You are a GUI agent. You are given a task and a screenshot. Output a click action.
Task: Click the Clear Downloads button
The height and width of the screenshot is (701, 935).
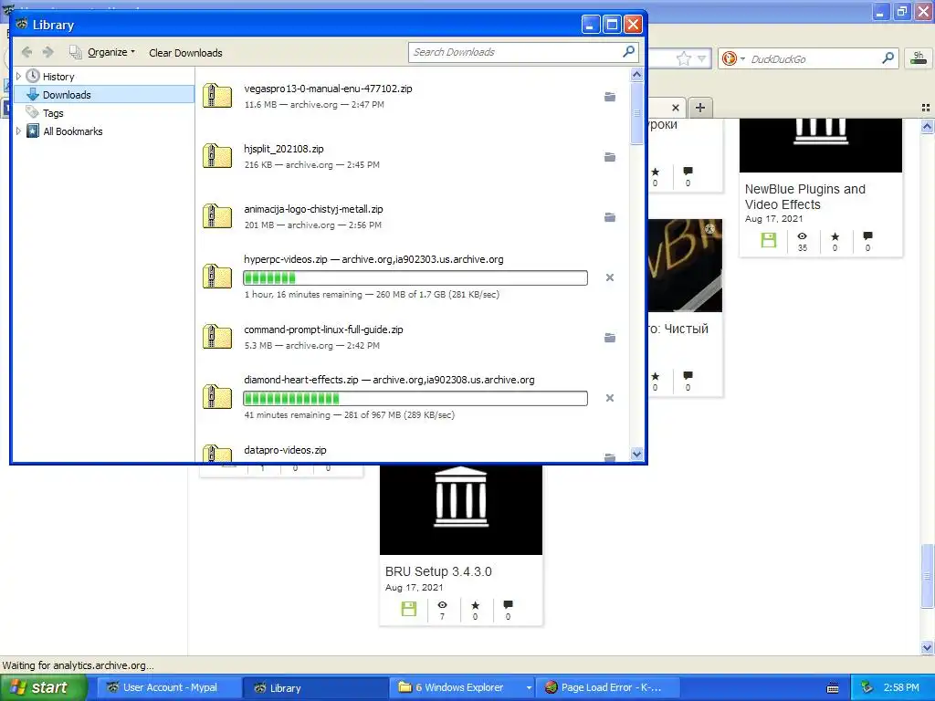[x=185, y=52]
